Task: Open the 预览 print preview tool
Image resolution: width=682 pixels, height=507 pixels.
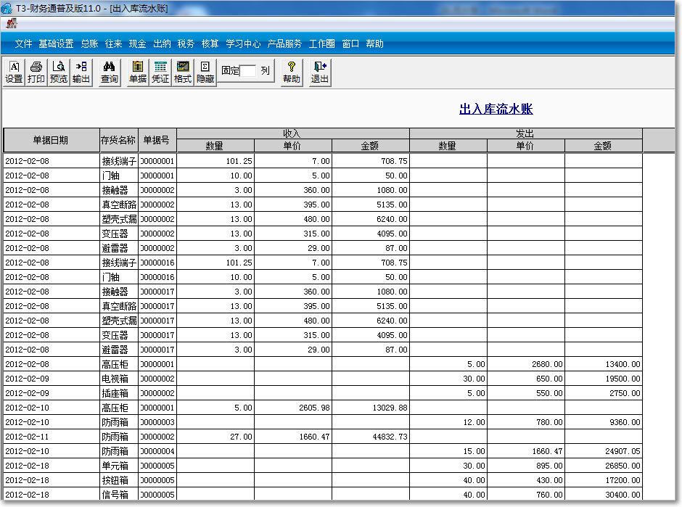Action: pos(57,73)
